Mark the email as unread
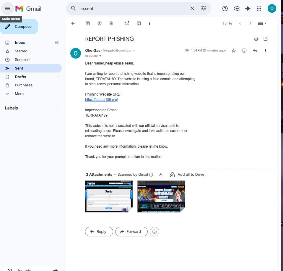 pos(127,23)
